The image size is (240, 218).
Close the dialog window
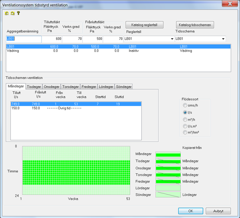[230, 3]
